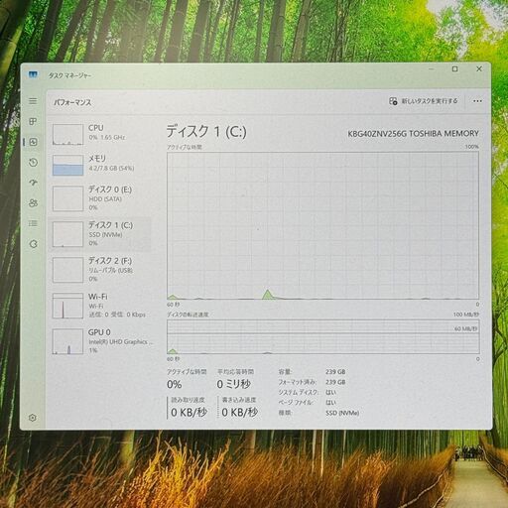Click the disk active time graph

click(322, 225)
